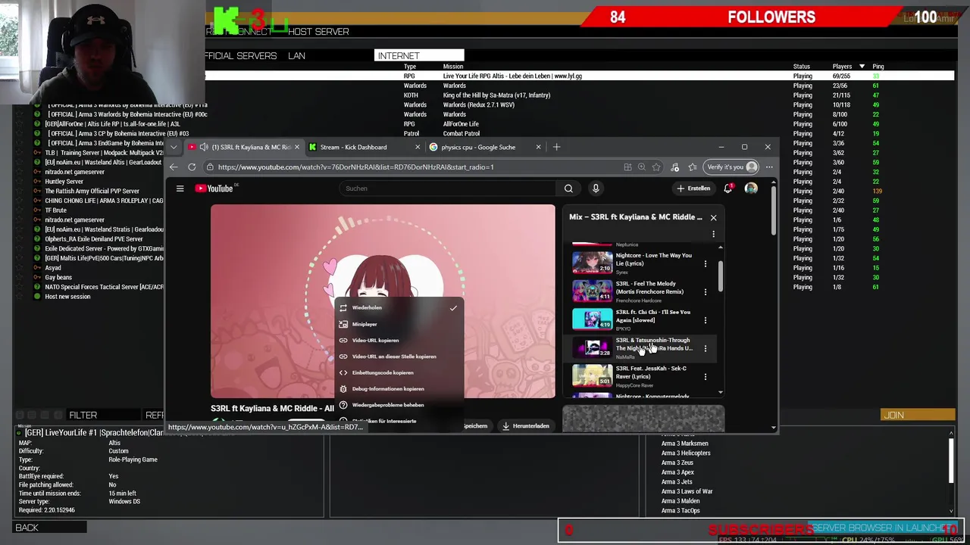Close the Stream - Kick Dashboard tab
Image resolution: width=970 pixels, height=545 pixels.
tap(417, 147)
